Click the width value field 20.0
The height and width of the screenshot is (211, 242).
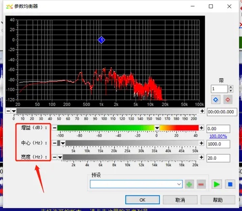(218, 158)
